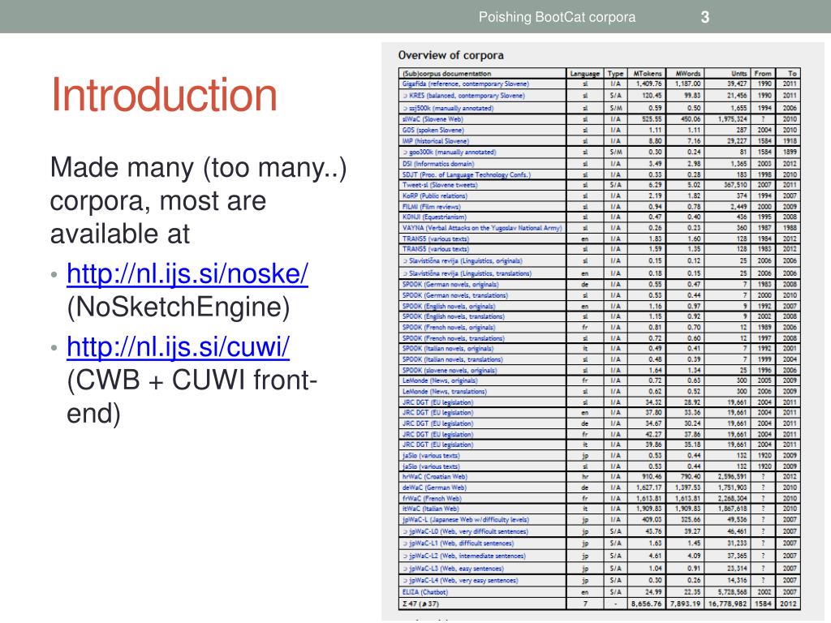
Task: Select the ELIZA (Chatbot) corpus row
Action: point(430,592)
